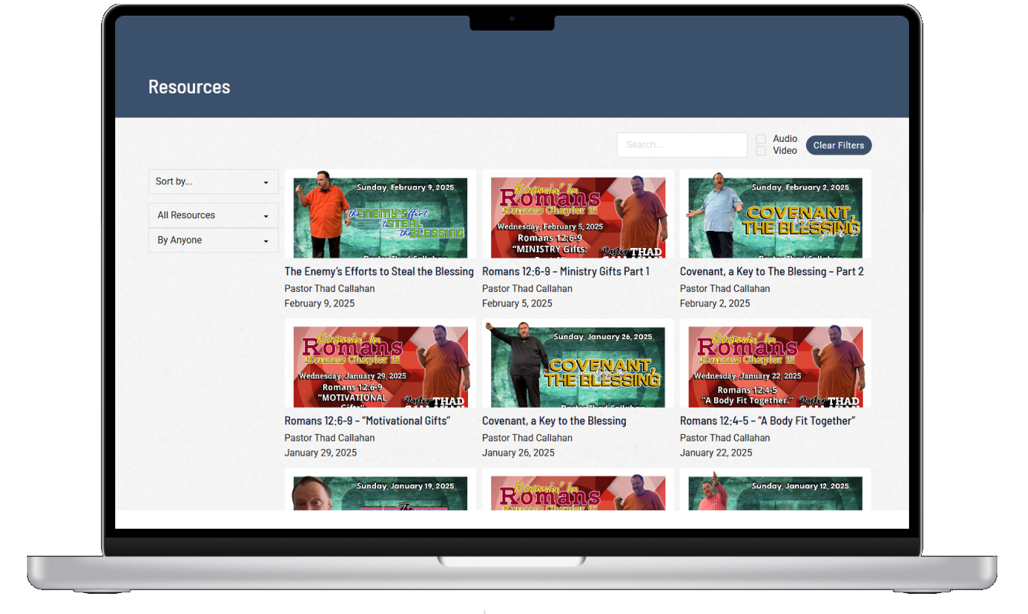Click the January 29, 2025 date text
Image resolution: width=1028 pixels, height=614 pixels.
(x=321, y=453)
